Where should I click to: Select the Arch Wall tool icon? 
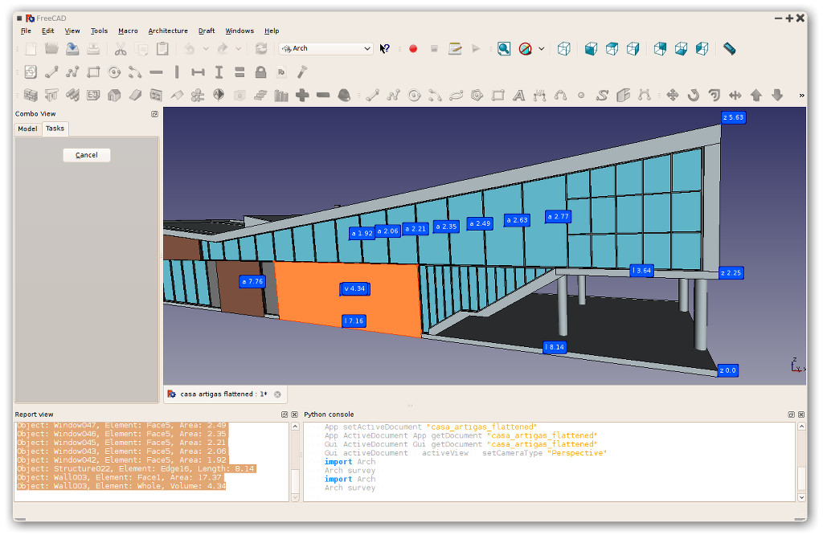31,95
